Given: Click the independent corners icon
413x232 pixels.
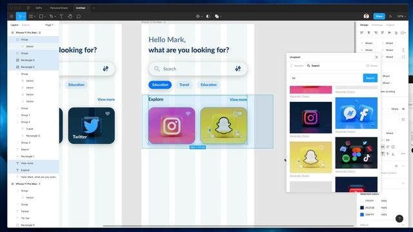Looking at the screenshot, I should (x=403, y=57).
